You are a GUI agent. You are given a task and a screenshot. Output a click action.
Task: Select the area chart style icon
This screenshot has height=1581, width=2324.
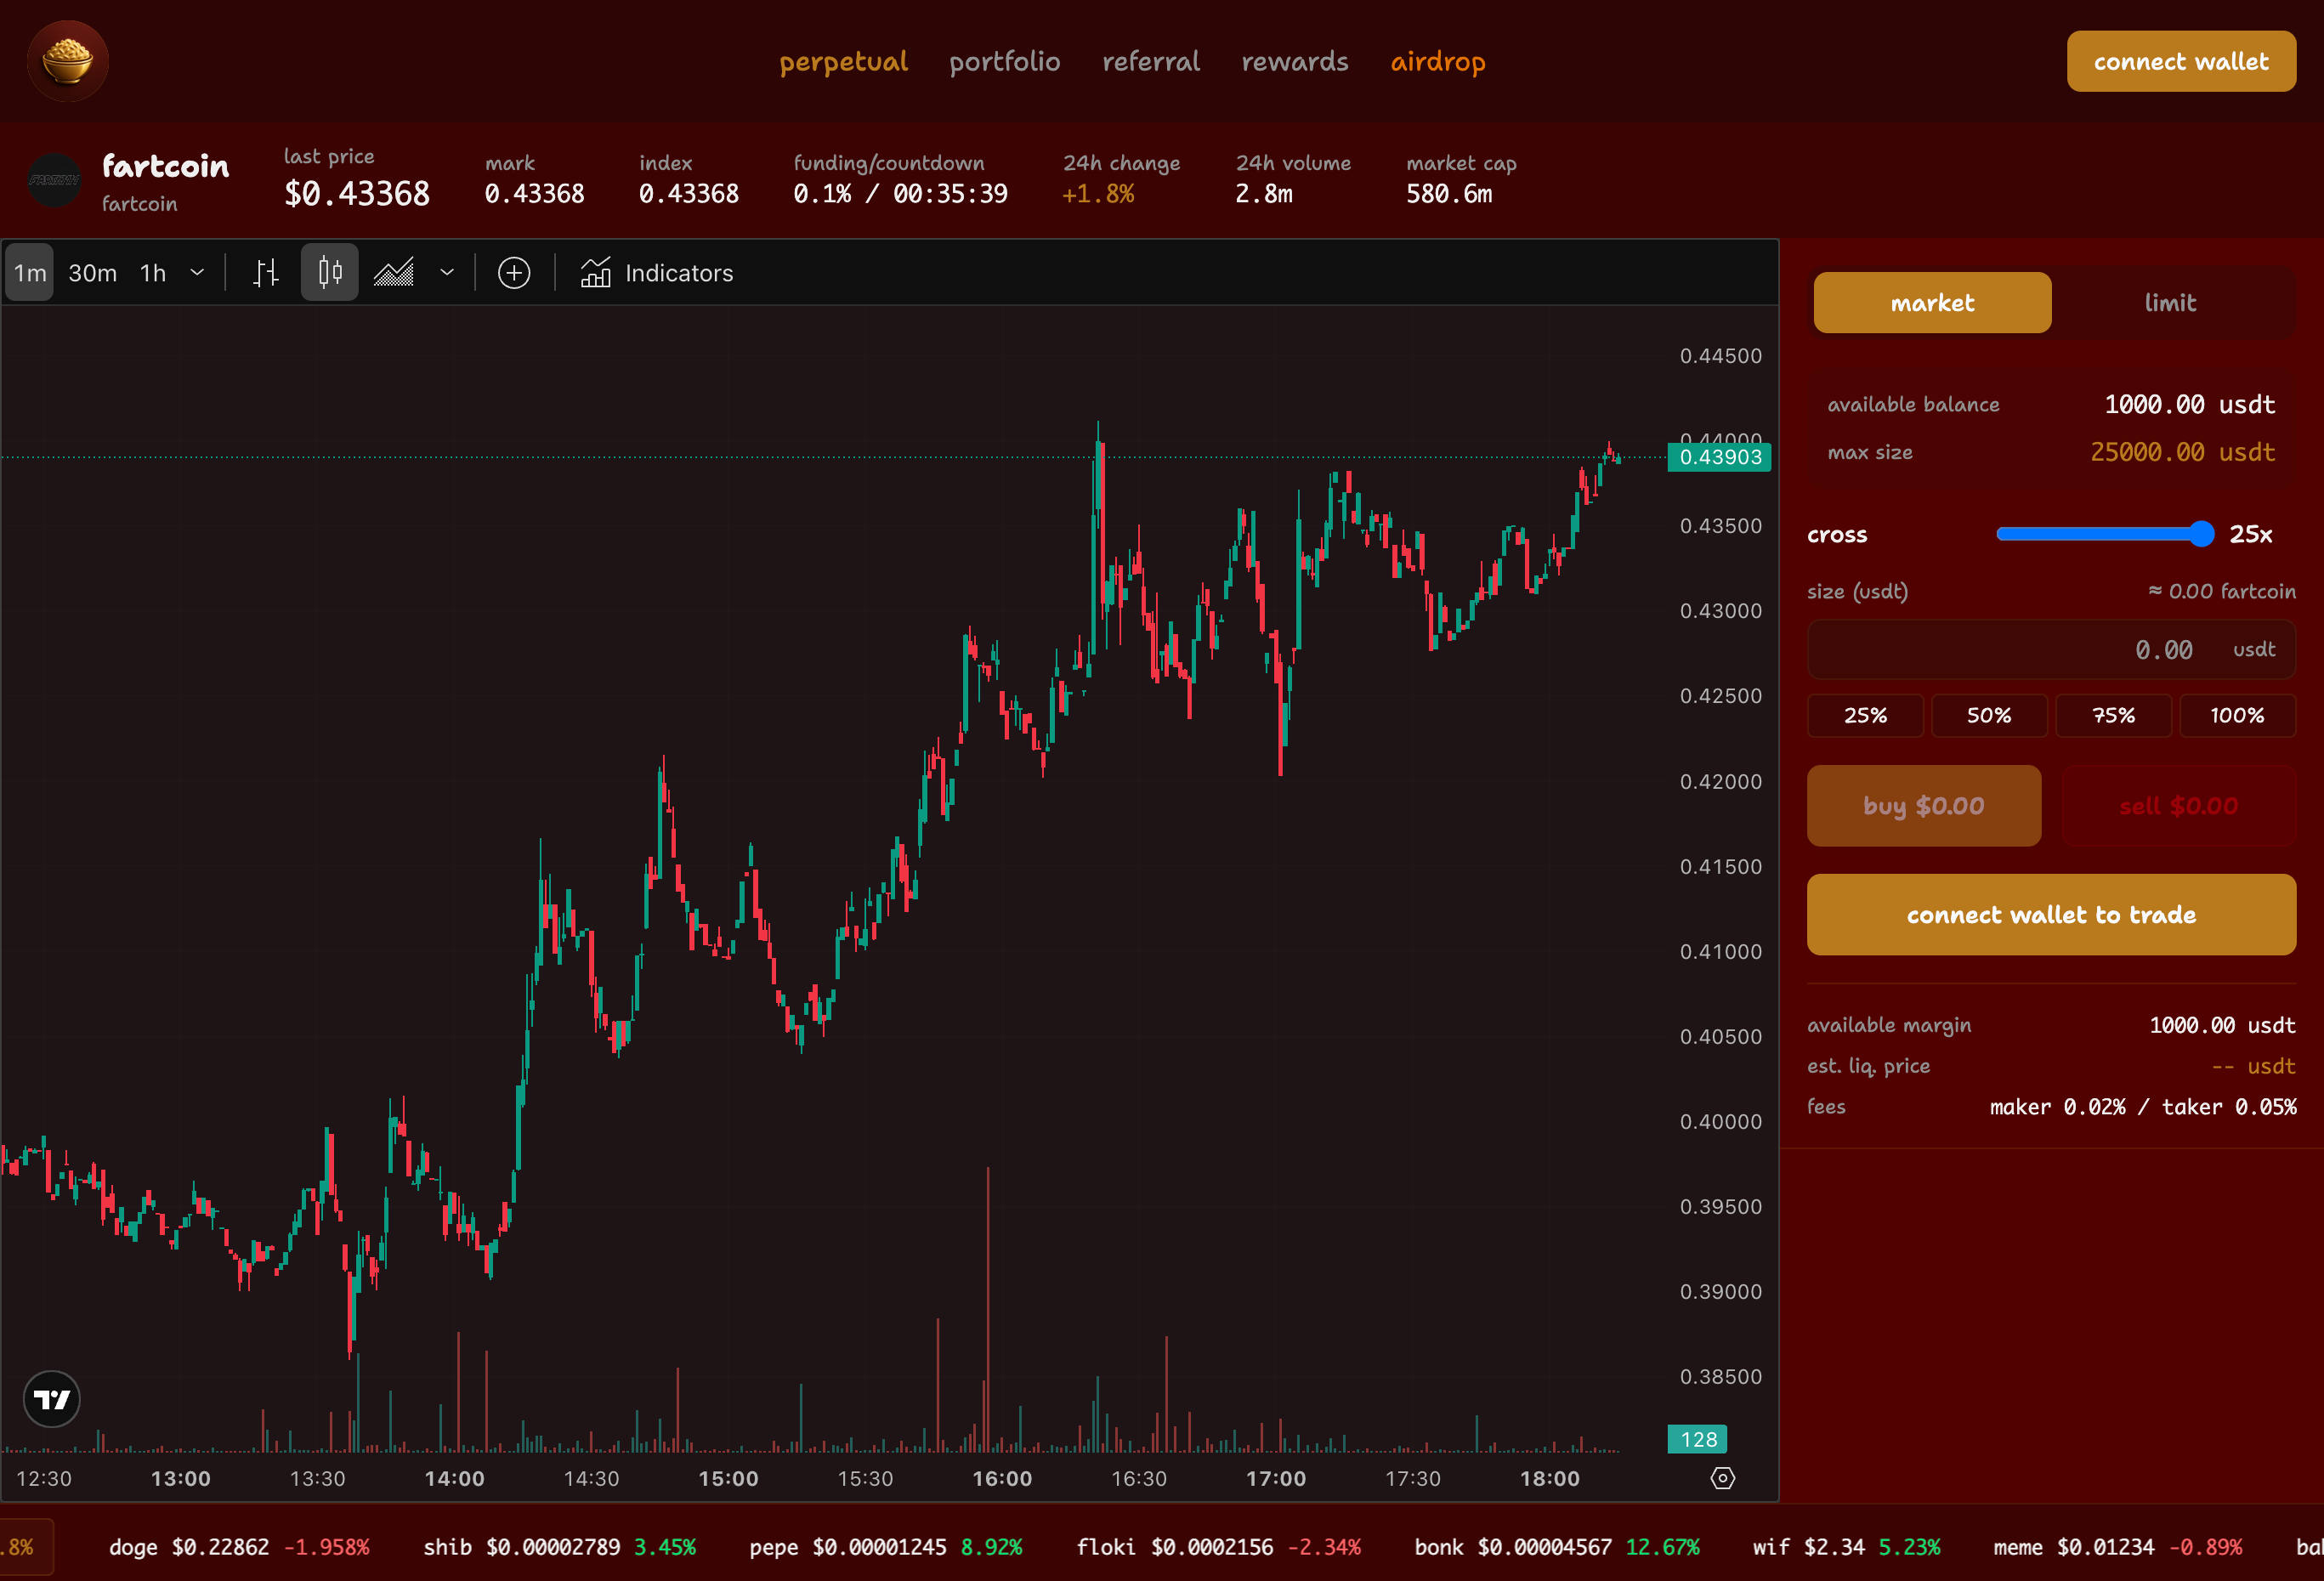pyautogui.click(x=393, y=273)
